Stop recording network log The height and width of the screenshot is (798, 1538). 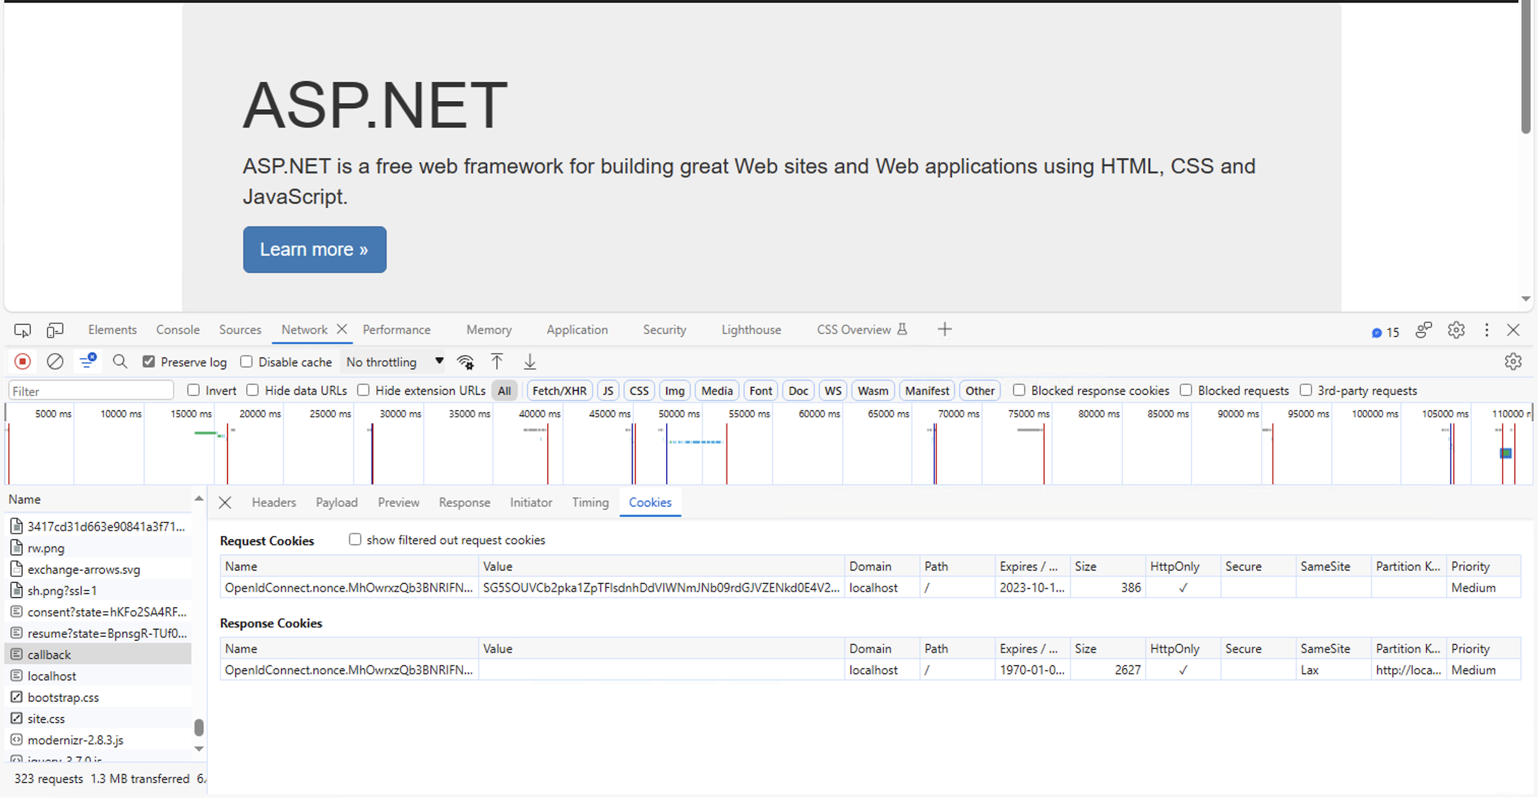(x=22, y=362)
